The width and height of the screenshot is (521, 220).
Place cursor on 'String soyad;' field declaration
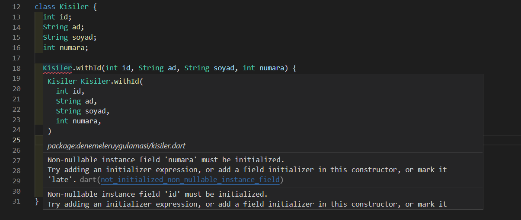click(70, 38)
